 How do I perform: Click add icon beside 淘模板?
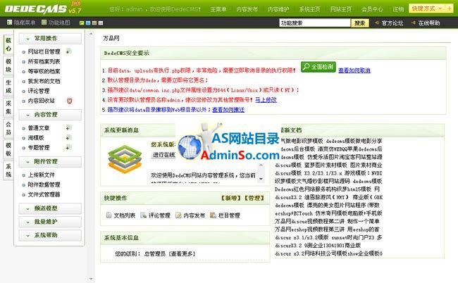coord(68,137)
